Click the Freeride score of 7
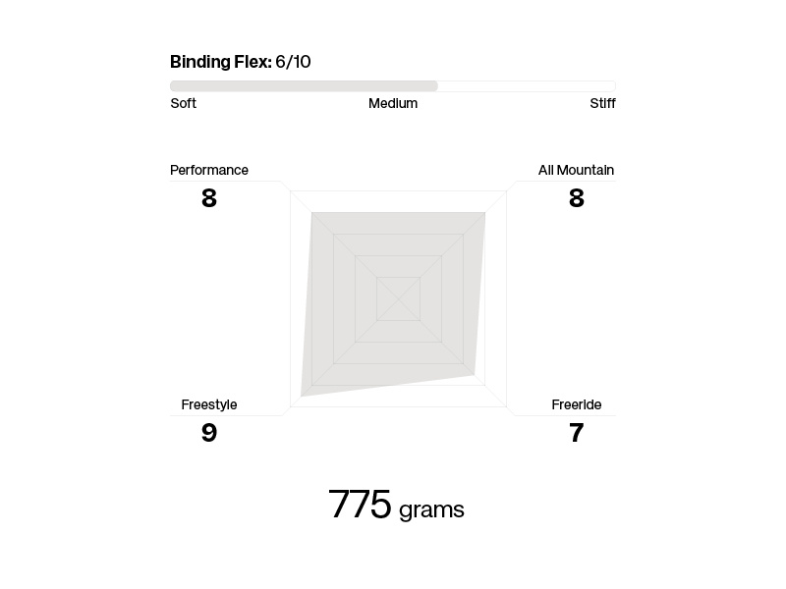 (x=577, y=433)
